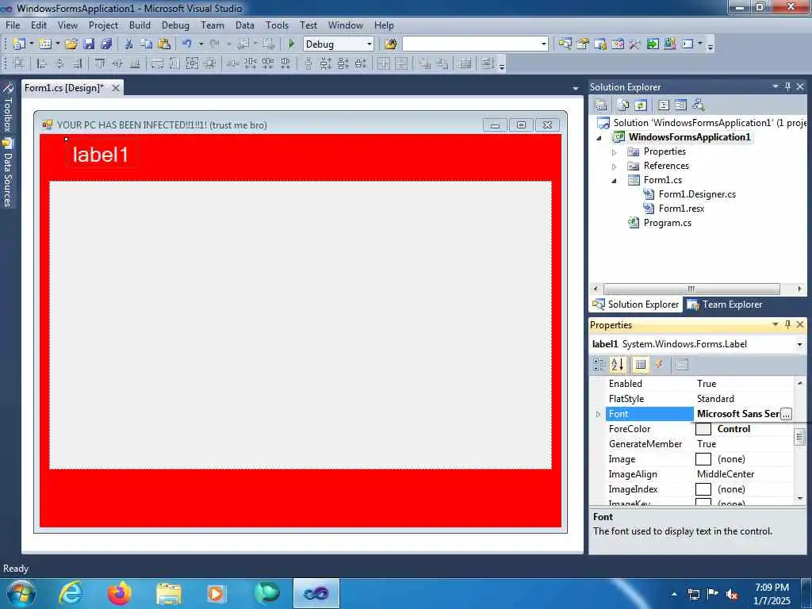The width and height of the screenshot is (812, 609).
Task: Click Refresh icon in Solution Explorer
Action: 641,105
